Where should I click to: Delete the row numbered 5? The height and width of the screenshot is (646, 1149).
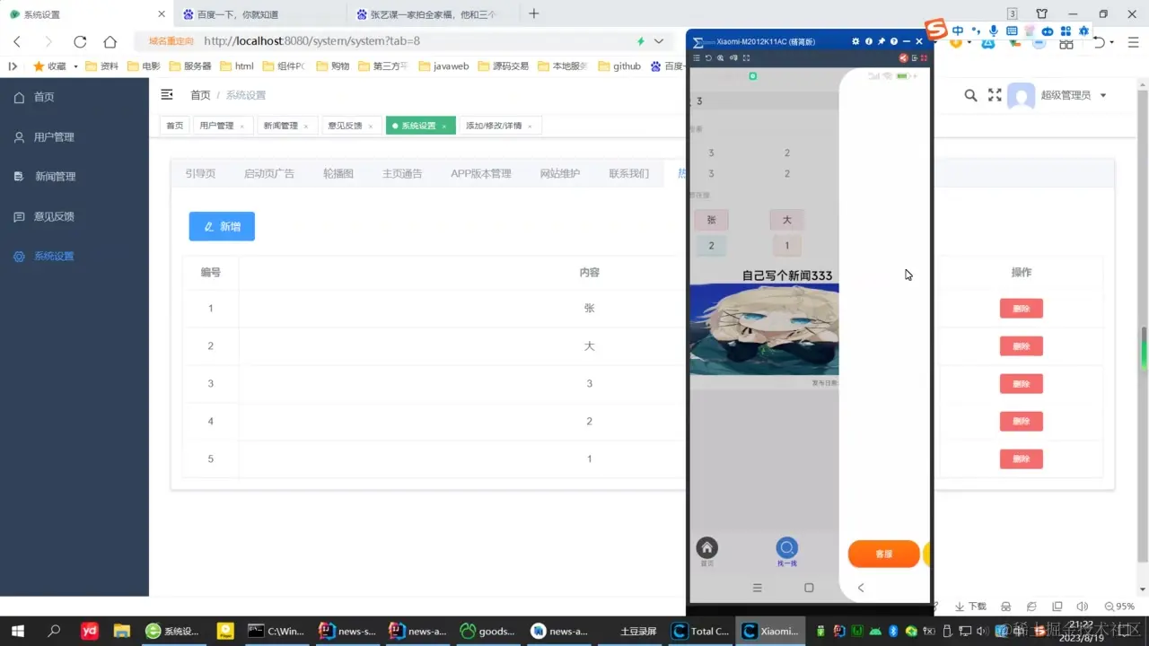click(1022, 459)
